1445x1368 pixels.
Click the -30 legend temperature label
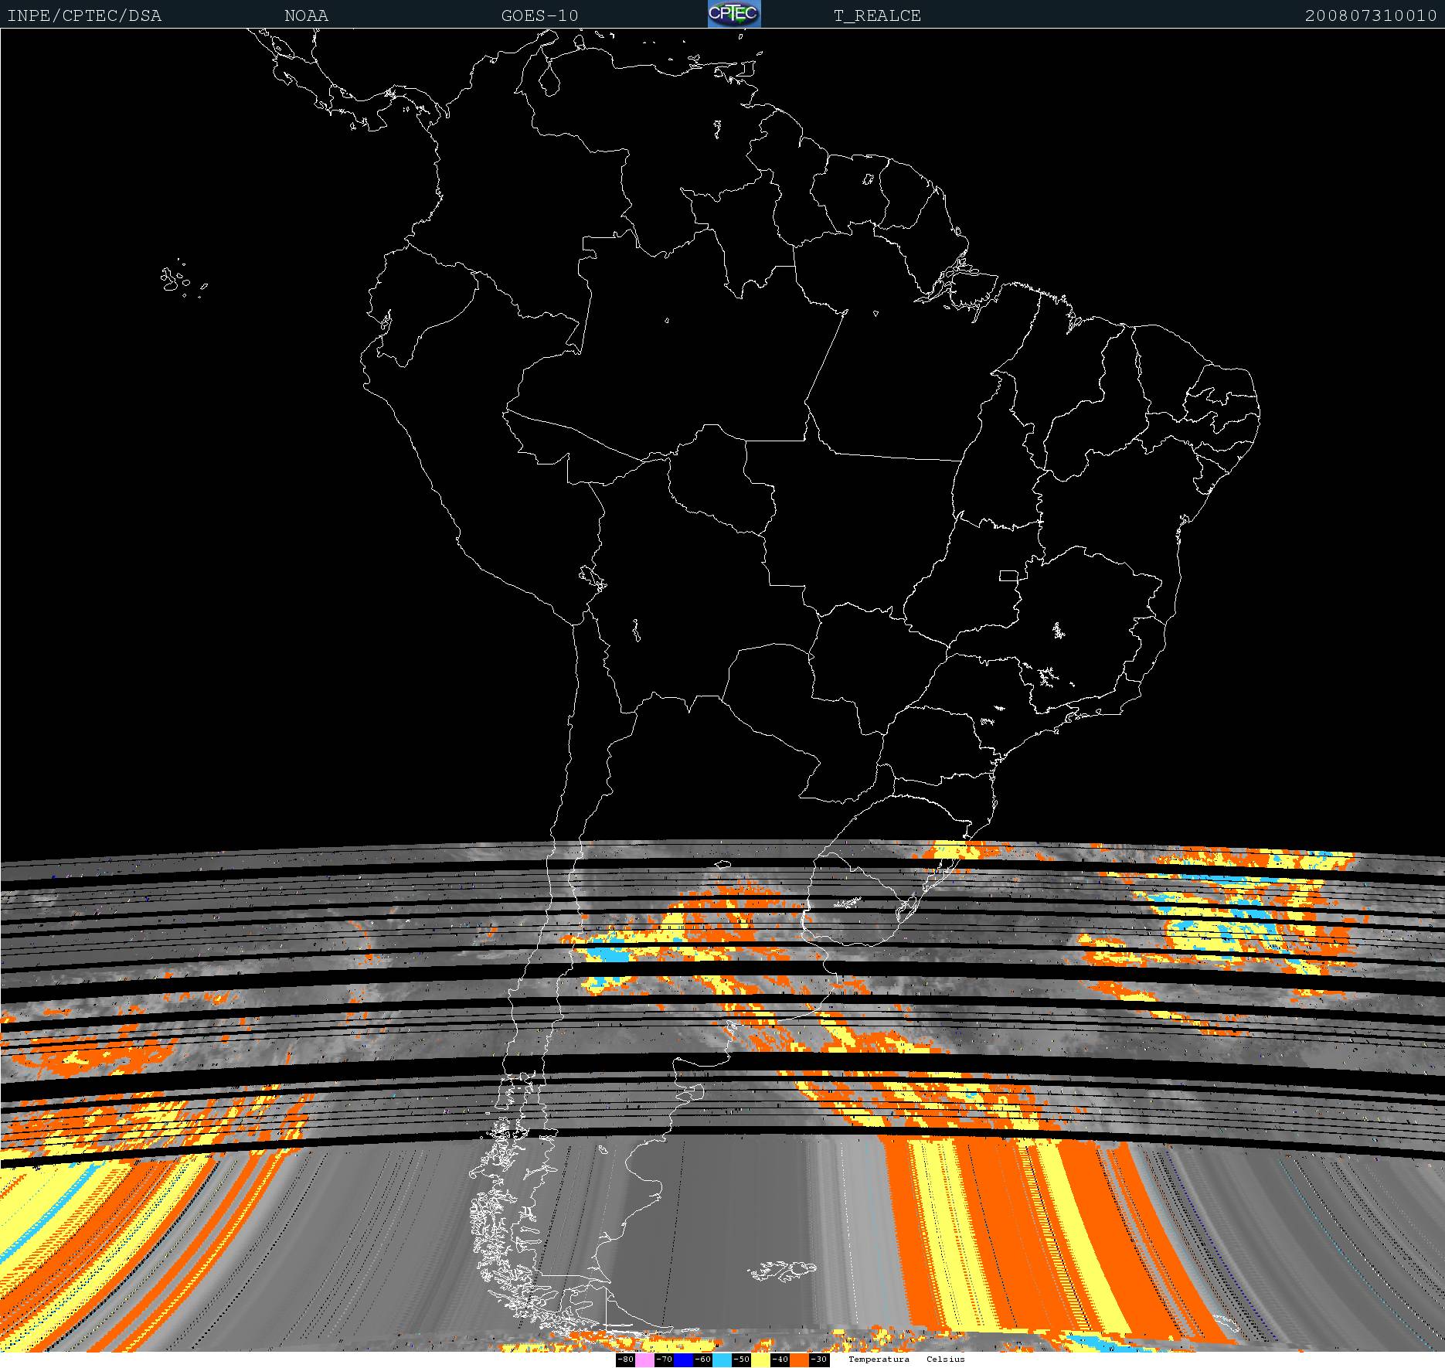click(819, 1359)
